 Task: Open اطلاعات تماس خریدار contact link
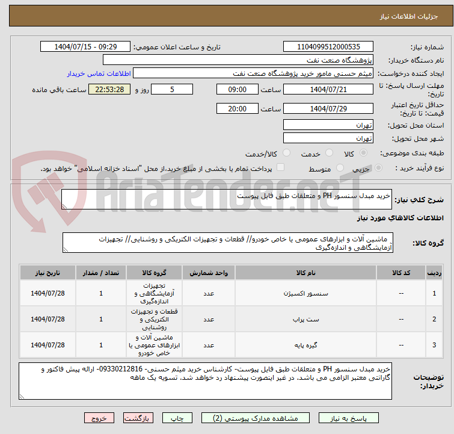pos(99,73)
